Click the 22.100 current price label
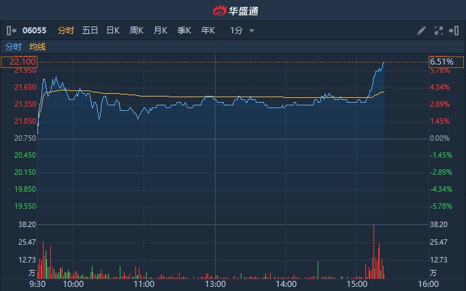 click(18, 62)
